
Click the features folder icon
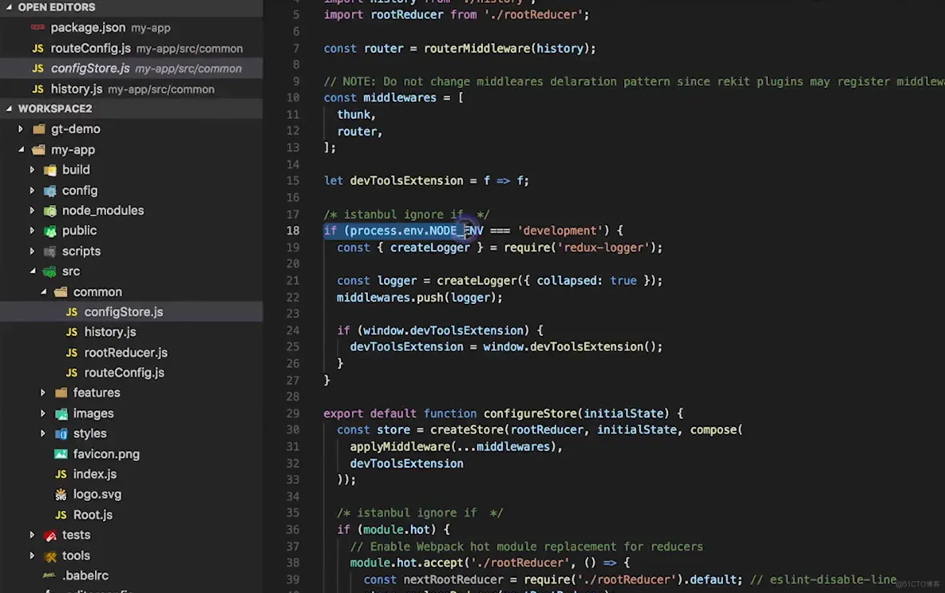tap(61, 393)
